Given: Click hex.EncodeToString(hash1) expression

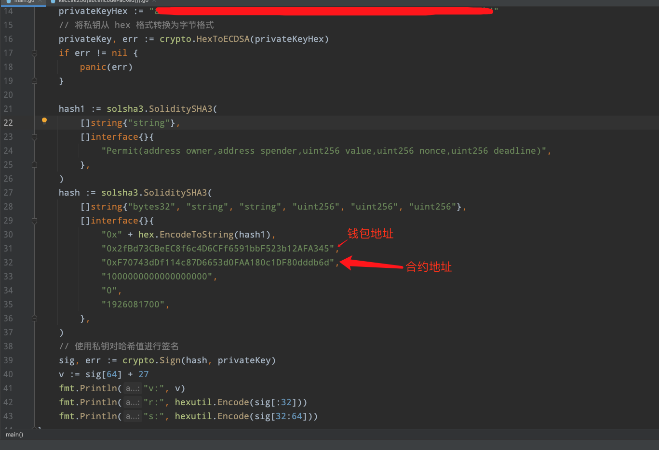Looking at the screenshot, I should (x=204, y=235).
